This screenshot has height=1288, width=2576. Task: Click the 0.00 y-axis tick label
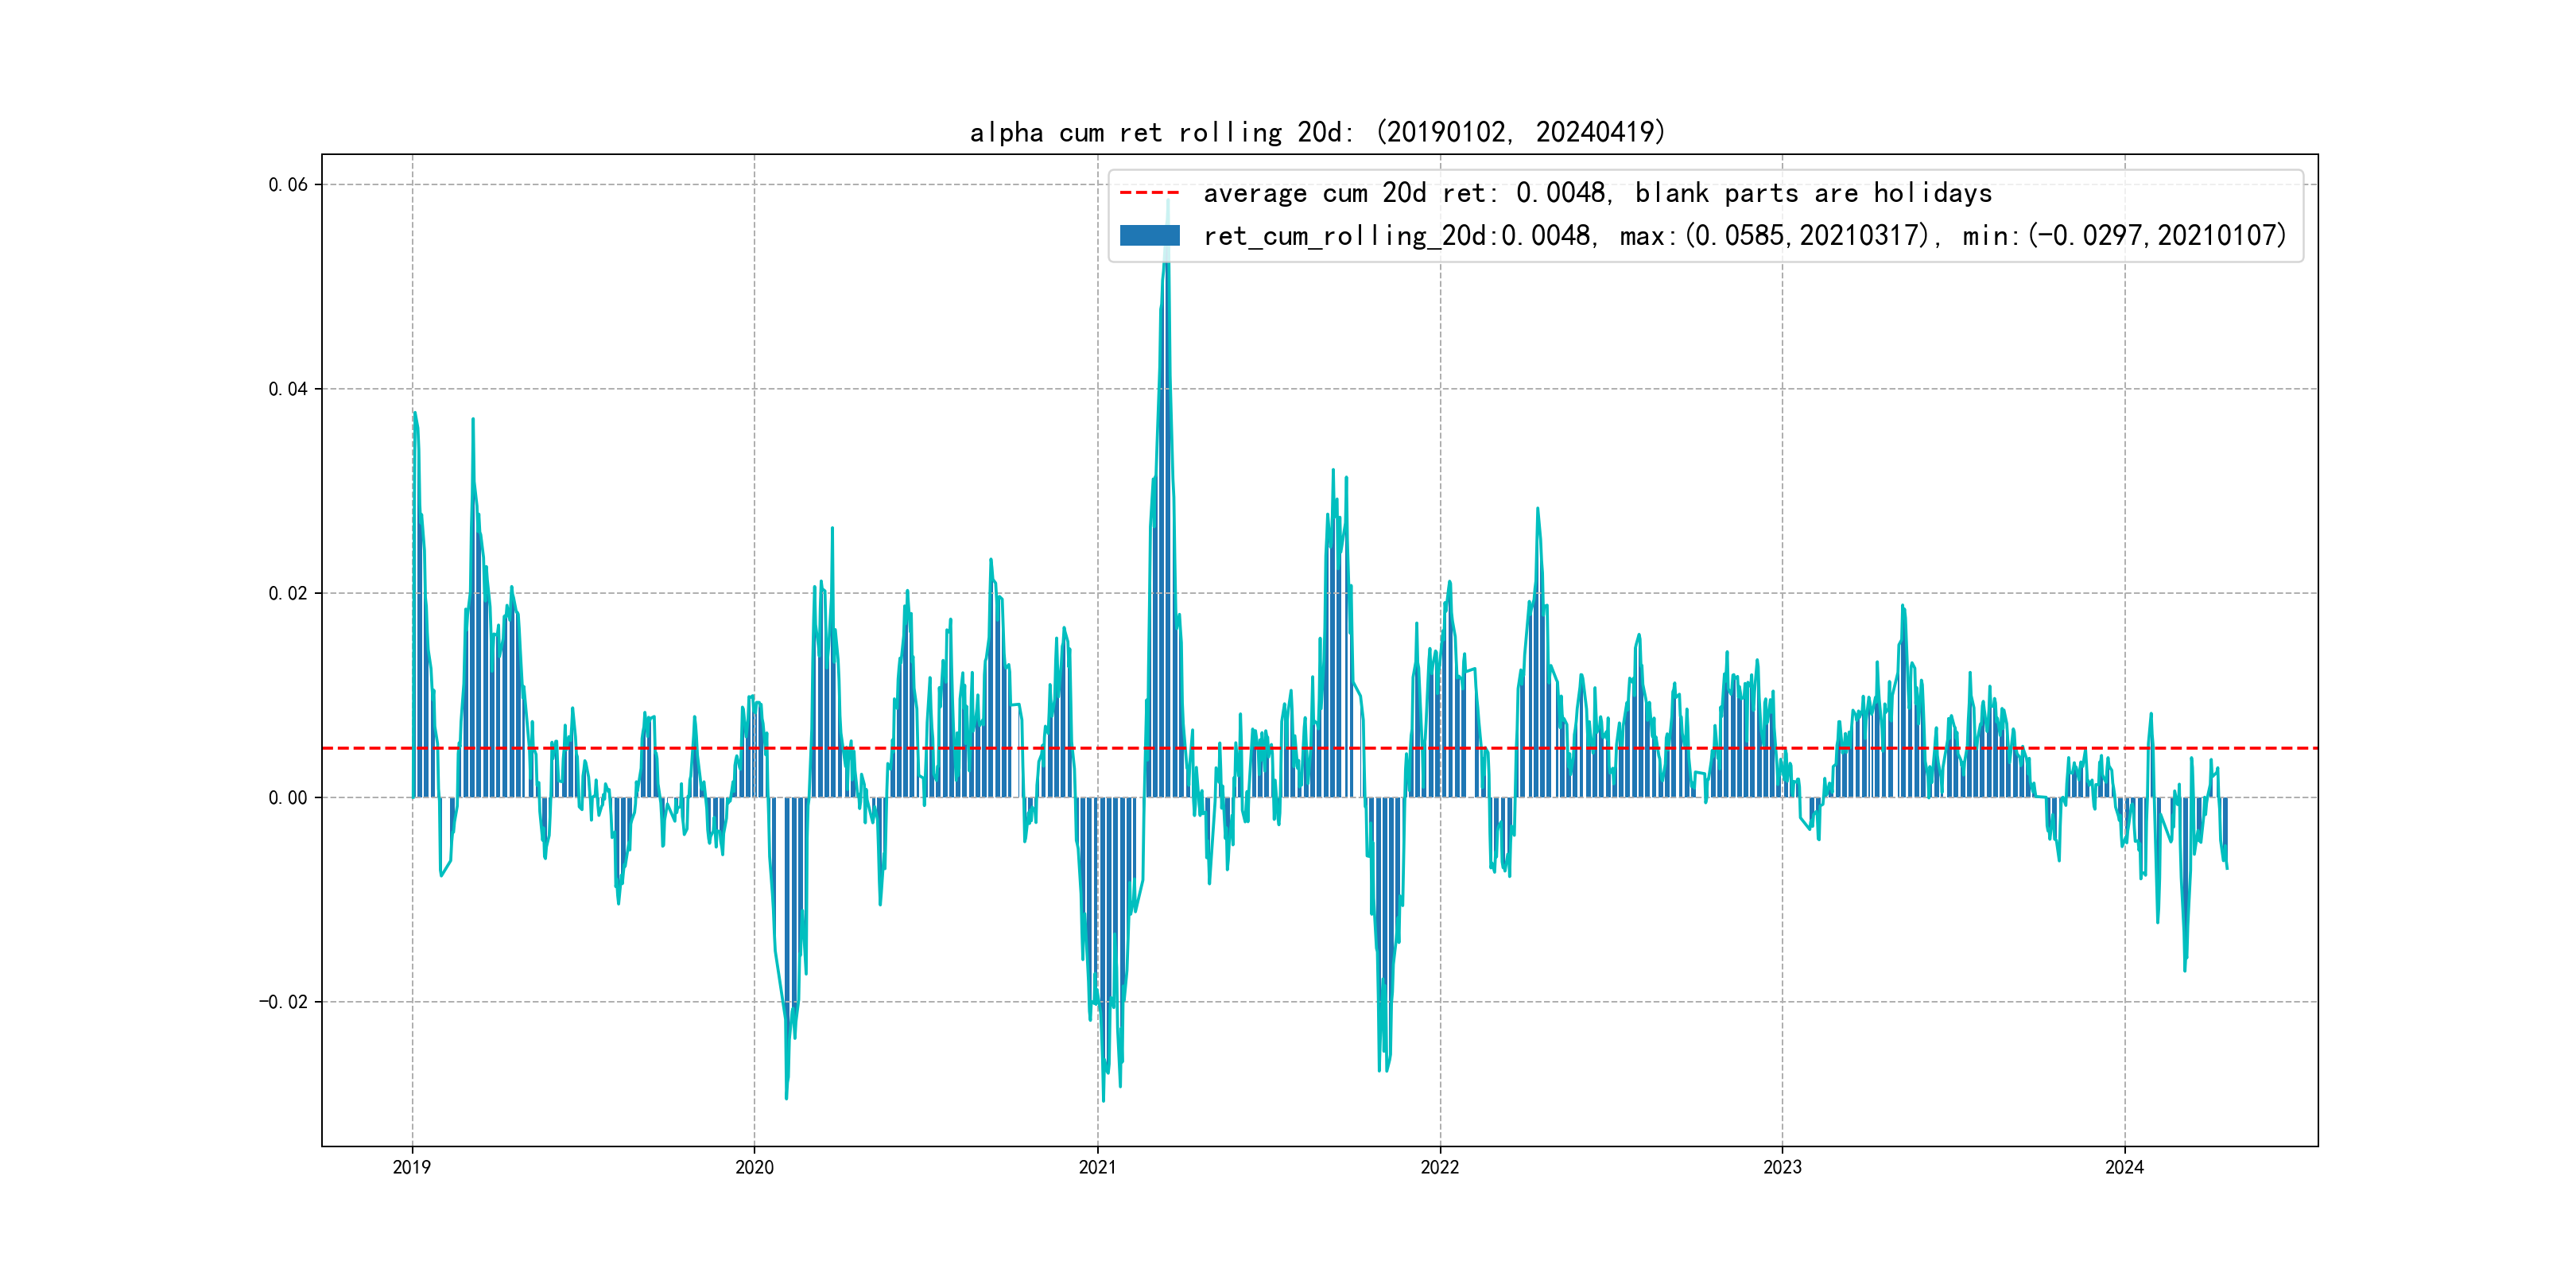click(x=288, y=798)
